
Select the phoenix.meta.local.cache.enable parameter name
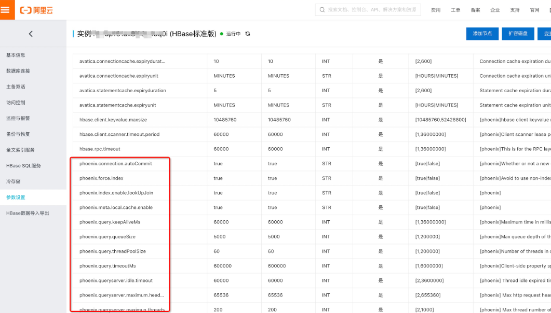116,207
